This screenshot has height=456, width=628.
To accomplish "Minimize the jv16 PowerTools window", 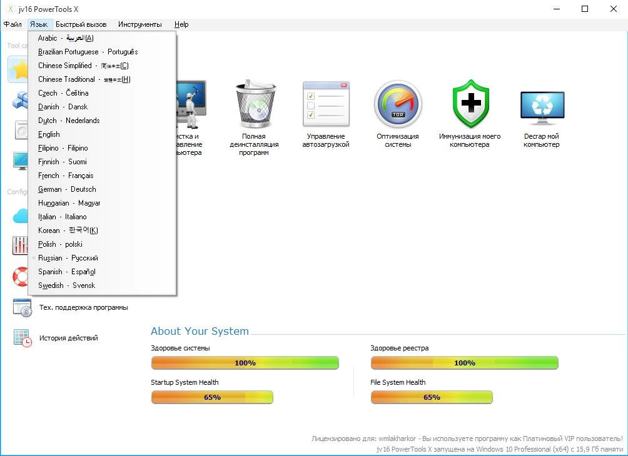I will [x=557, y=9].
